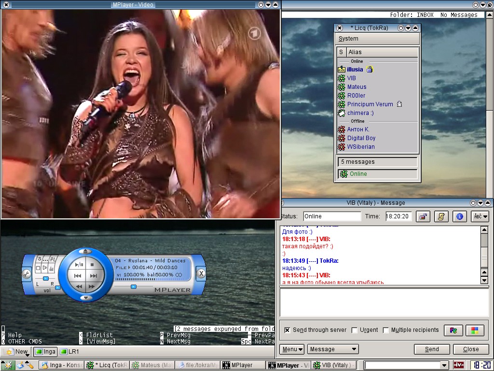The image size is (494, 371).
Task: Open System menu in Licq window
Action: 348,39
